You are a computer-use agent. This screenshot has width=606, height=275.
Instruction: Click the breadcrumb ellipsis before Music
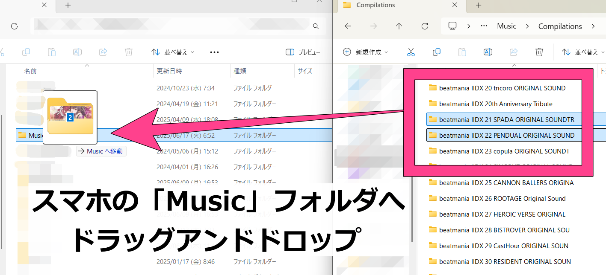pos(484,26)
